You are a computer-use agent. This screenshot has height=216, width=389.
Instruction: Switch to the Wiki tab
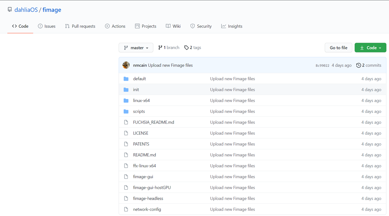pos(173,26)
